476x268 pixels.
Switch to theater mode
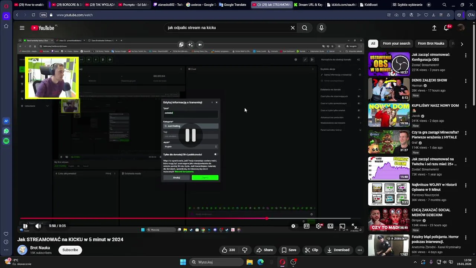pos(330,226)
